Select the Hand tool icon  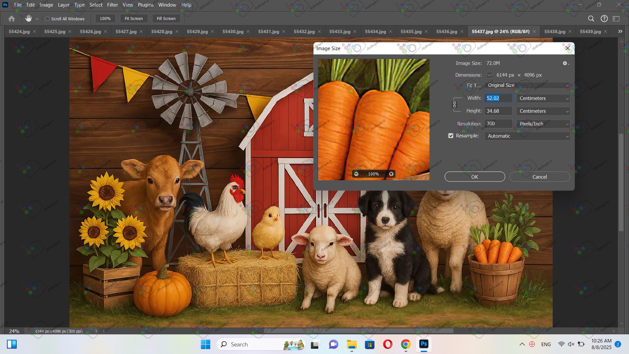point(29,19)
